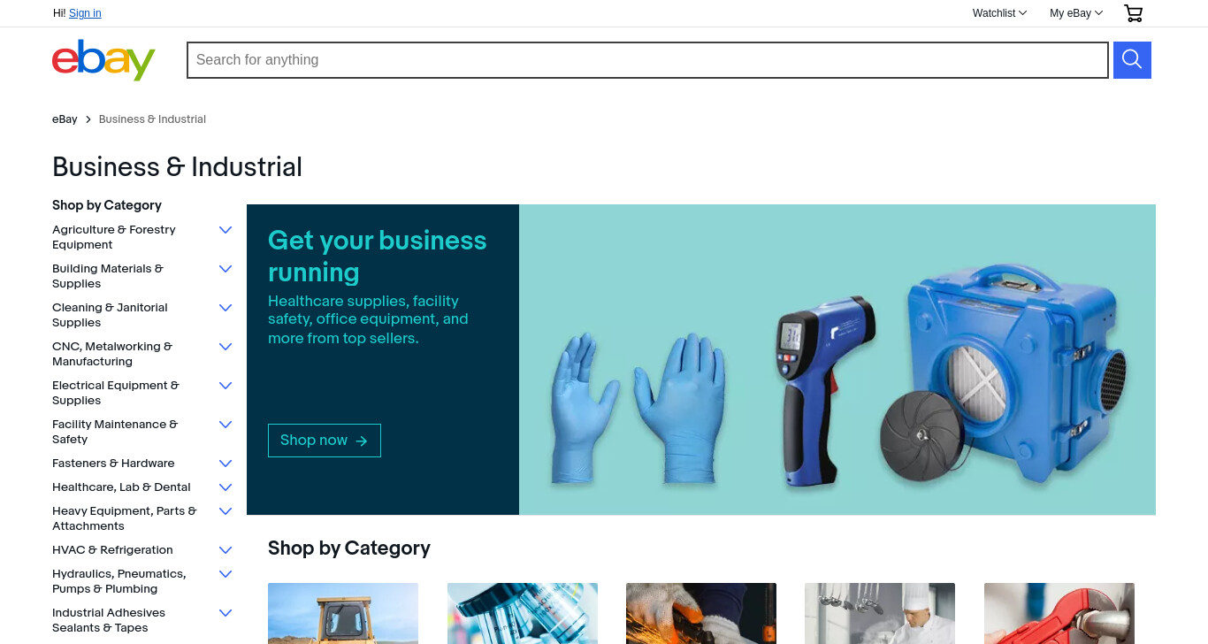
Task: Select the microscope category thumbnail
Action: tap(523, 613)
